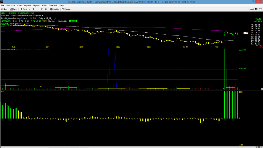Click the green +3.85% change badge
This screenshot has height=148, width=263.
pos(73,21)
